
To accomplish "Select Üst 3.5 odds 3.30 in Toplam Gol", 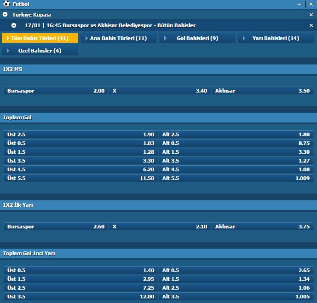I will pyautogui.click(x=81, y=161).
